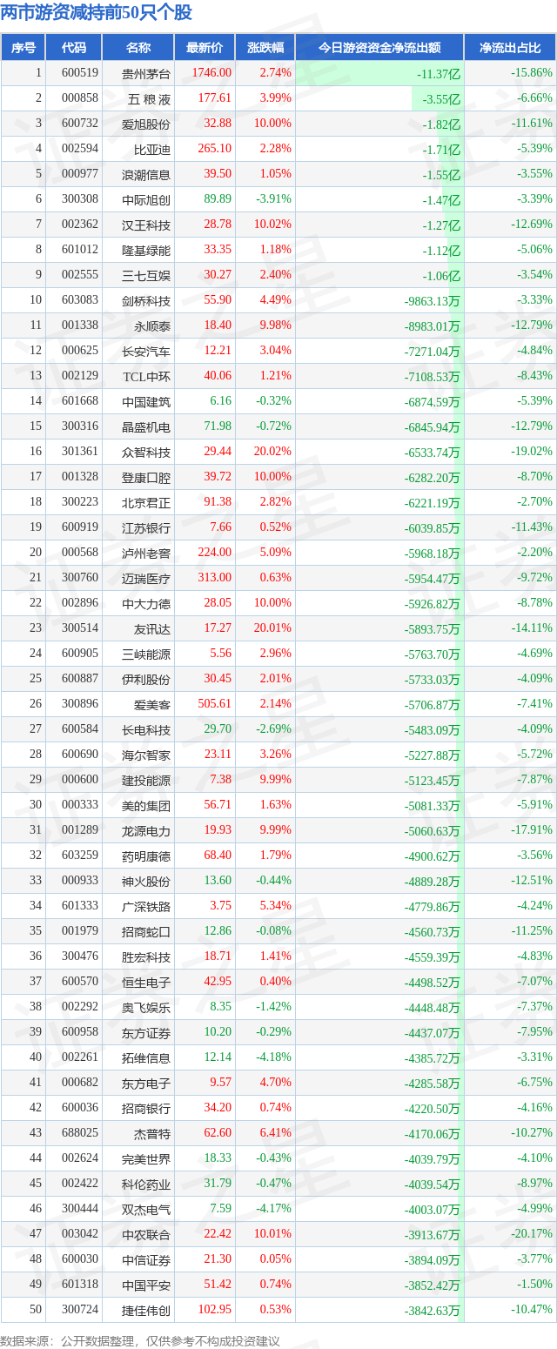Select stock name 晶盛机电
The width and height of the screenshot is (557, 1349).
pos(146,427)
